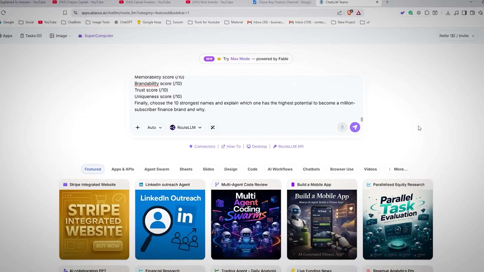Viewport: 484px width, 272px height.
Task: Open the Google bookmark
Action: coord(7,22)
